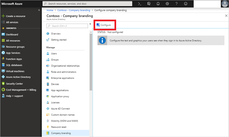229x137 pixels.
Task: Open the directory and subscription filter icon
Action: (x=149, y=4)
